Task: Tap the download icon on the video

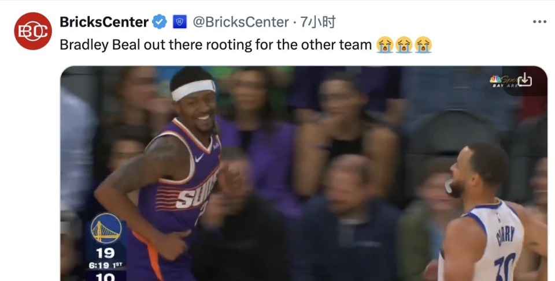Action: coord(524,80)
